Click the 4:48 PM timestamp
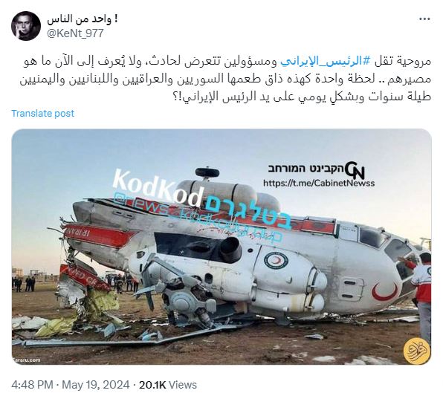Screen dimensions: 443x396 point(32,385)
